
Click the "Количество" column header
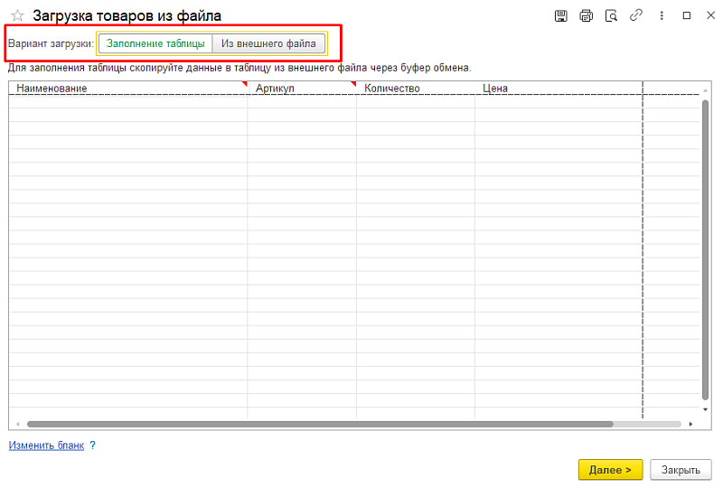pos(415,89)
